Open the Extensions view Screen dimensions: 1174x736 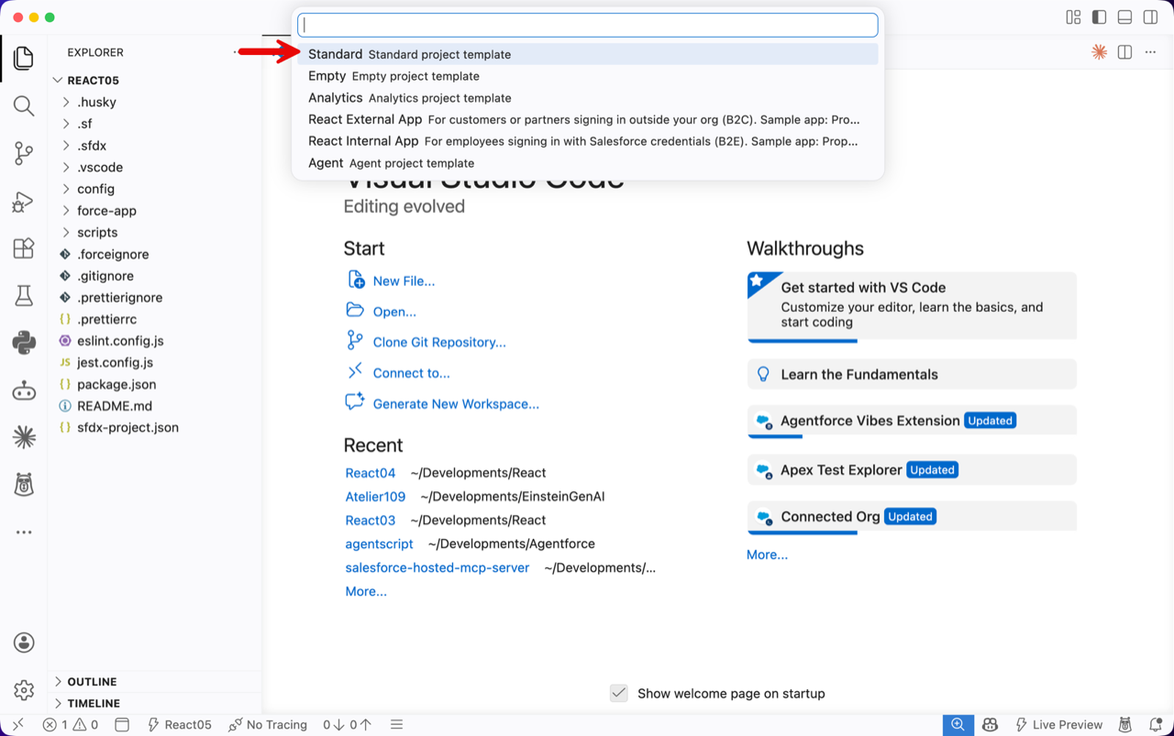[24, 248]
